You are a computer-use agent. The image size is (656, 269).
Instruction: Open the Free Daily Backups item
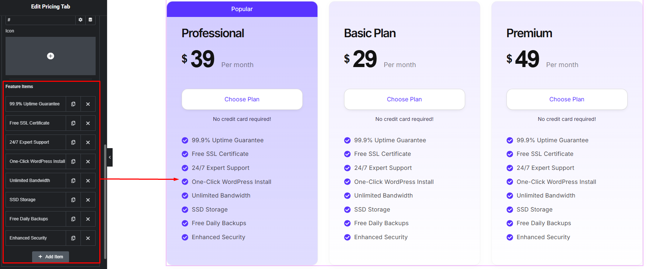35,219
